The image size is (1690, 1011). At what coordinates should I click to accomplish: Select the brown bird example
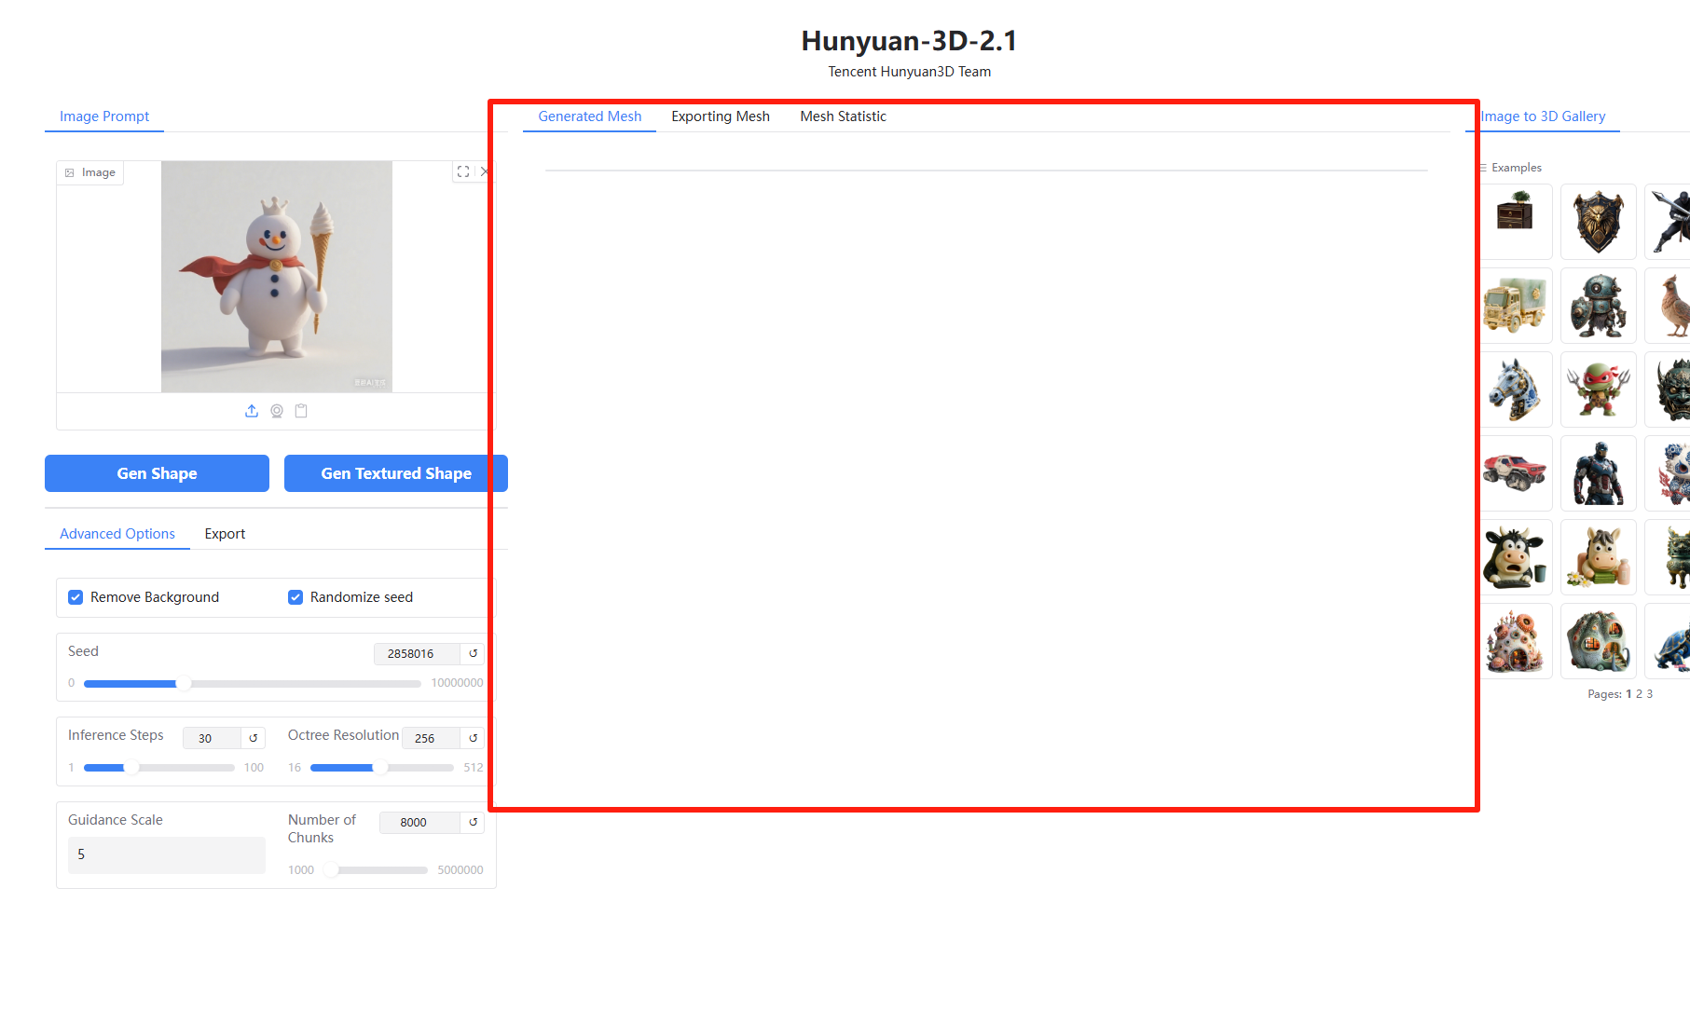tap(1669, 306)
